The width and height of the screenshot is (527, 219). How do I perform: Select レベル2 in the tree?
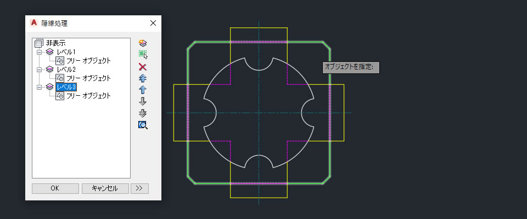tap(66, 70)
